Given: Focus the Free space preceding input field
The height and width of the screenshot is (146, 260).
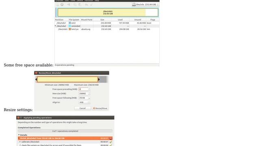Looking at the screenshot, I should 83,89.
